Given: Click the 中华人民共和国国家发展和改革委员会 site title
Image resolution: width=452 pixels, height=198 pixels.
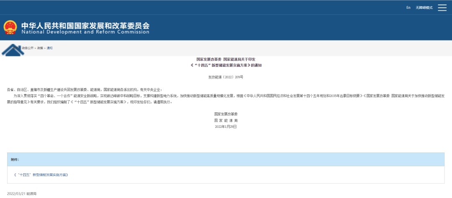Looking at the screenshot, I should click(85, 25).
